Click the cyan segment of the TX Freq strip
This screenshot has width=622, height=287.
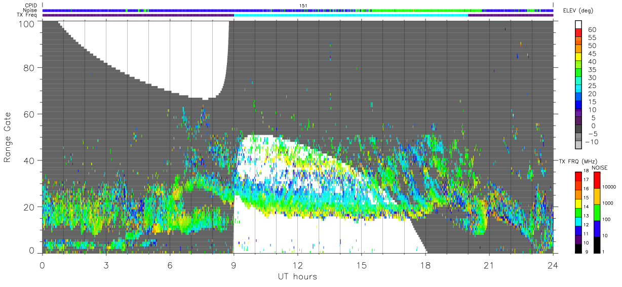(351, 15)
